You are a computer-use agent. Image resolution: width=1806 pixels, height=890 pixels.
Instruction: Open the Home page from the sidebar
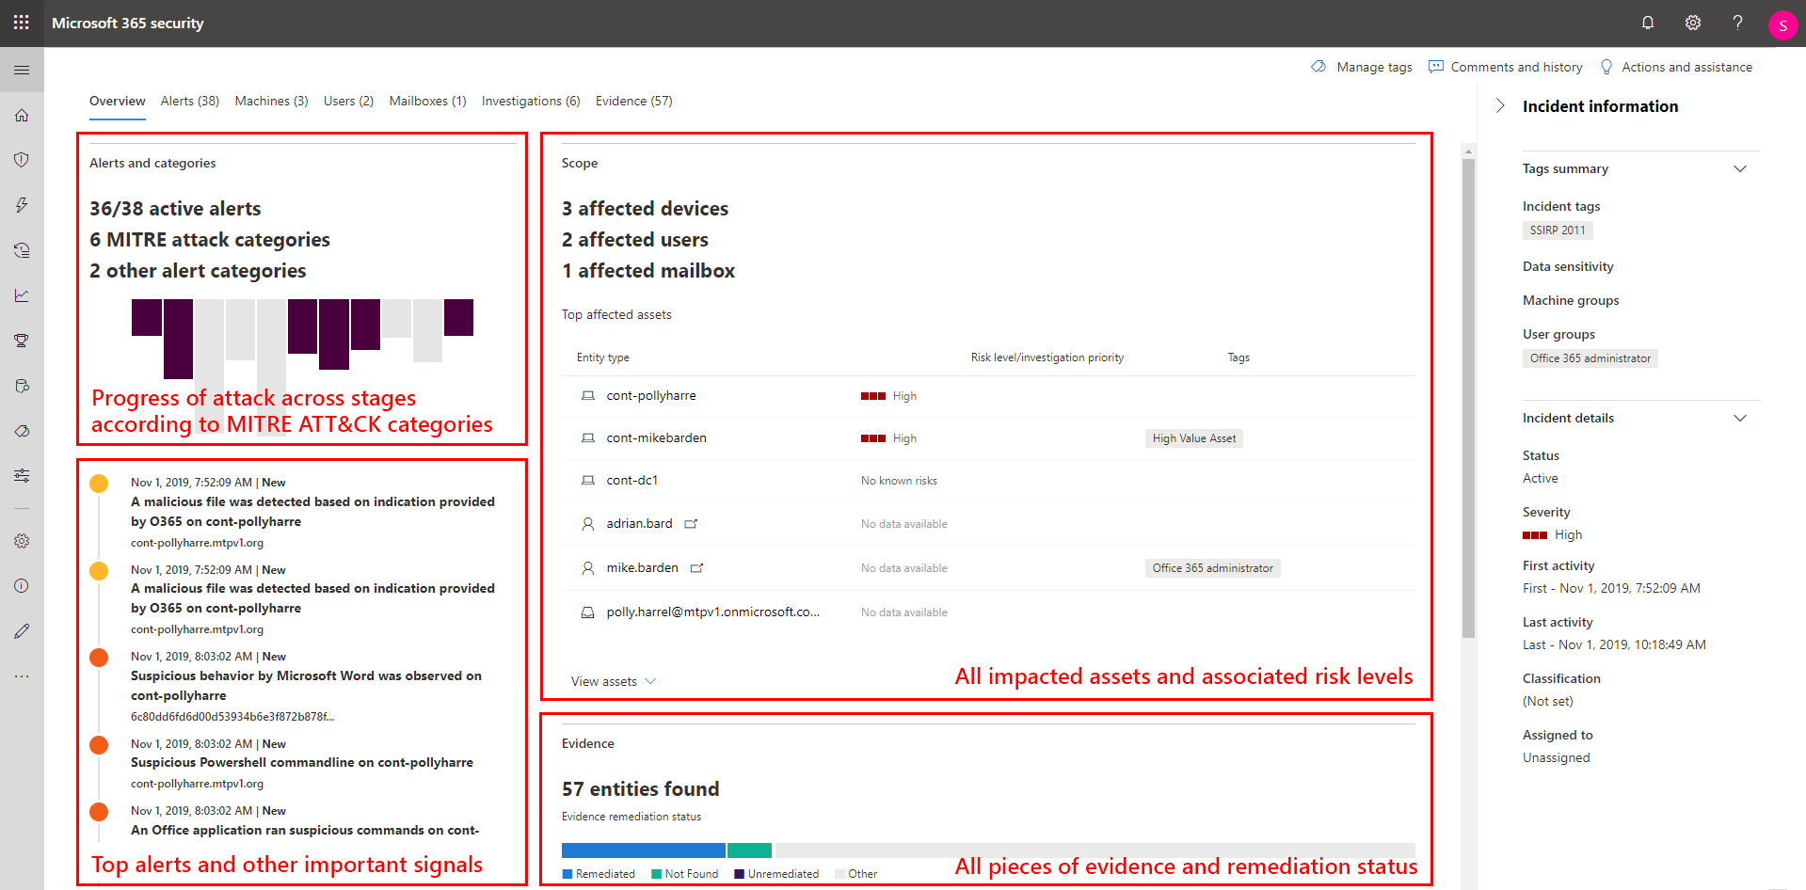(x=21, y=115)
